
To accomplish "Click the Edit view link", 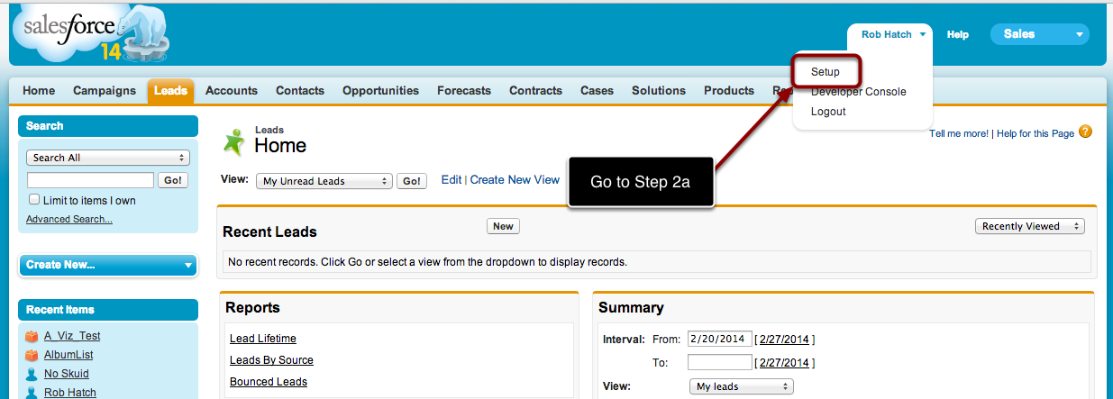I will tap(452, 180).
